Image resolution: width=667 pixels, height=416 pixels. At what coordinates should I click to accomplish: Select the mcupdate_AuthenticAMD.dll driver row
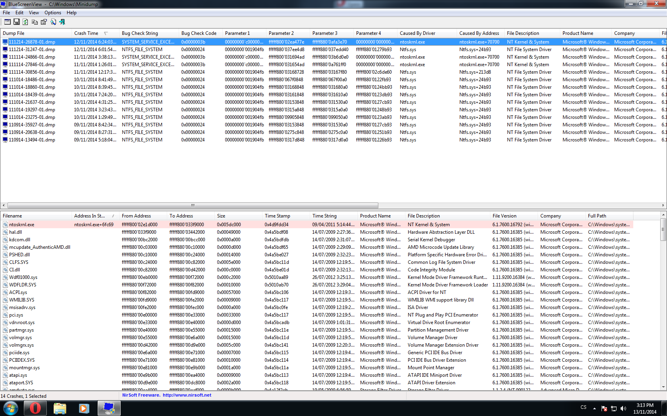pyautogui.click(x=317, y=247)
